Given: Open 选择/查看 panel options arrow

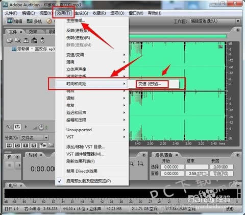Looking at the screenshot, I should [x=238, y=155].
